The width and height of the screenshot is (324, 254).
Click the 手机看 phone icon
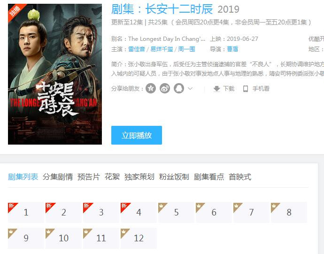coord(246,89)
